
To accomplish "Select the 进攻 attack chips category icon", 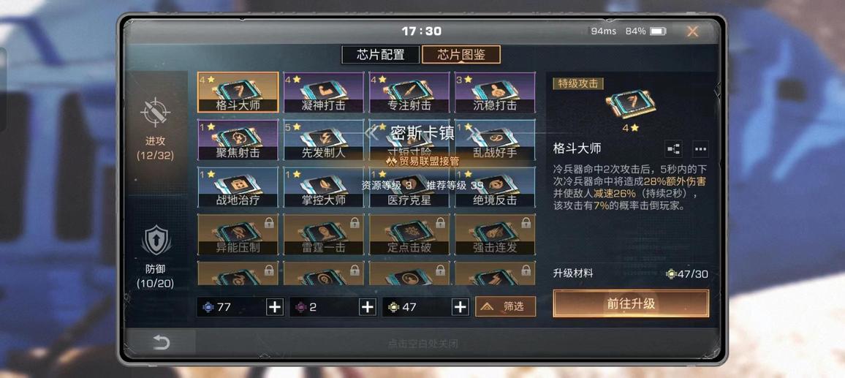I will click(x=155, y=113).
